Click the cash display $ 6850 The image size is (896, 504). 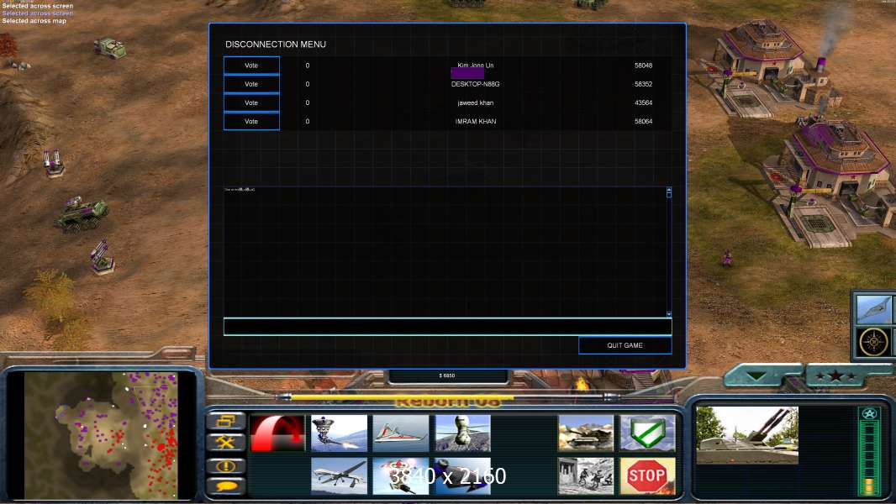(x=447, y=375)
